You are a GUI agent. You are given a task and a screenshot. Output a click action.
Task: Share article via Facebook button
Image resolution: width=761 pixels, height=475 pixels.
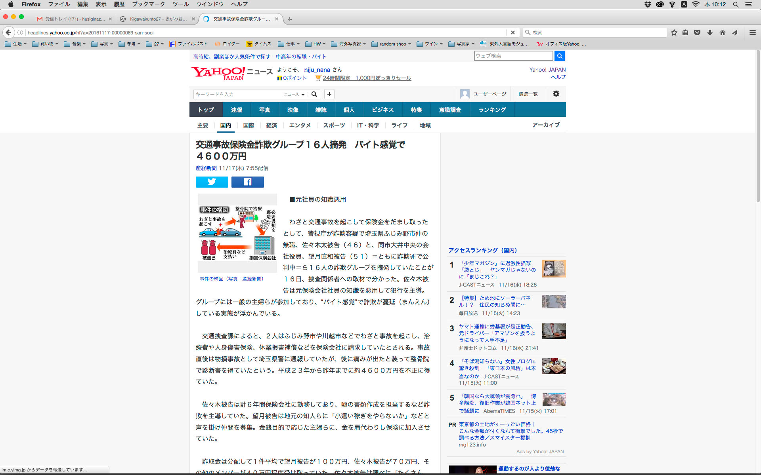(247, 182)
